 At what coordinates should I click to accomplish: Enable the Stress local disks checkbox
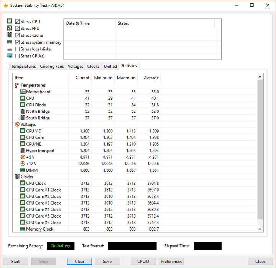pyautogui.click(x=17, y=49)
